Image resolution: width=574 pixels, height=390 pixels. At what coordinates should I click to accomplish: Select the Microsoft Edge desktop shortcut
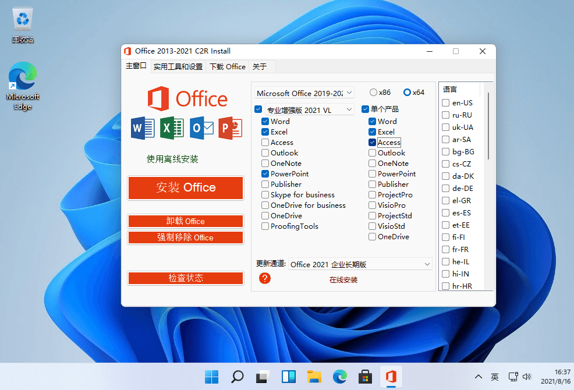pos(23,86)
